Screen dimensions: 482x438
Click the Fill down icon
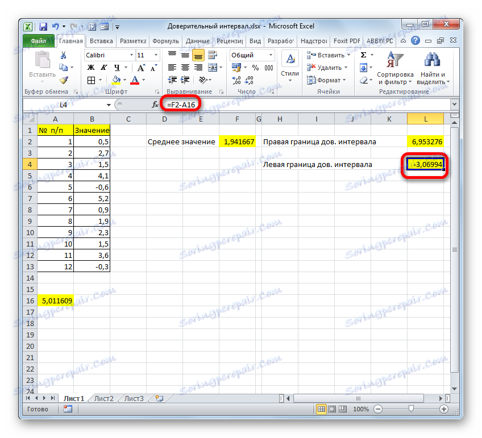click(x=363, y=68)
